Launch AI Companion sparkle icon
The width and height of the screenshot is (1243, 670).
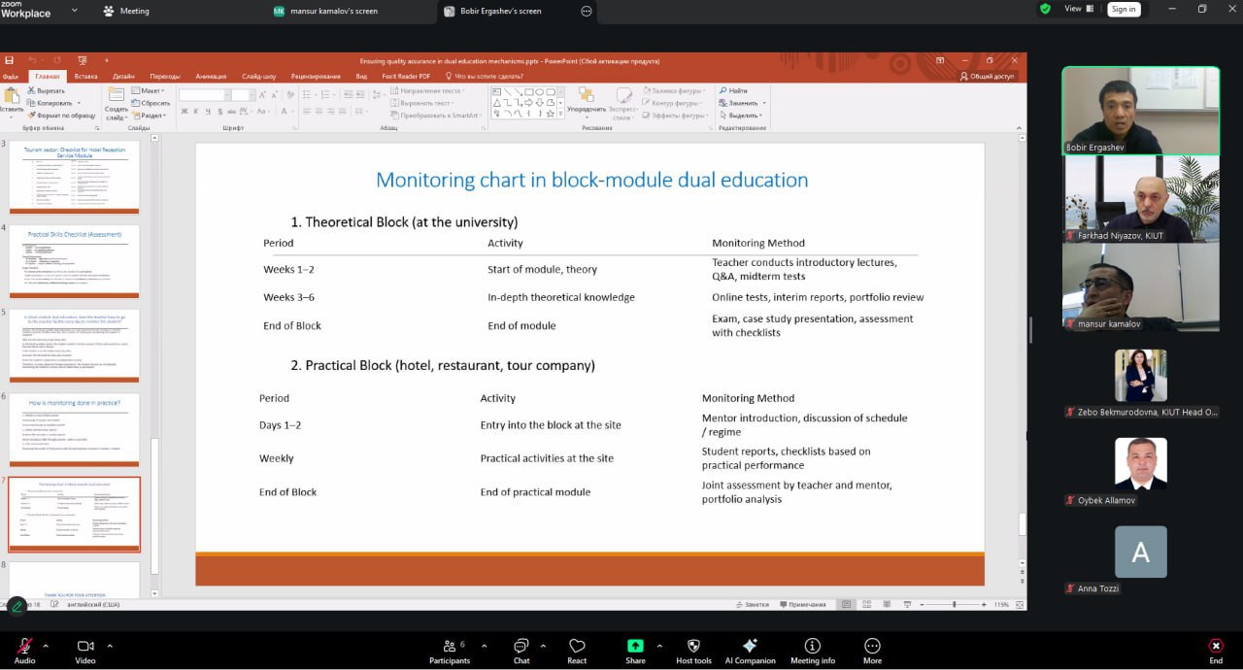pyautogui.click(x=750, y=647)
